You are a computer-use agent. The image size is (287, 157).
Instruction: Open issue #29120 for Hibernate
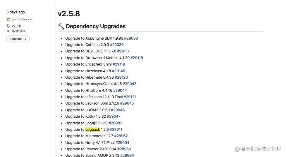(x=121, y=77)
